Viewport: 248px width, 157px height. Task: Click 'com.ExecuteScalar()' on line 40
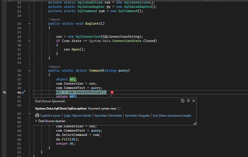tap(86, 92)
